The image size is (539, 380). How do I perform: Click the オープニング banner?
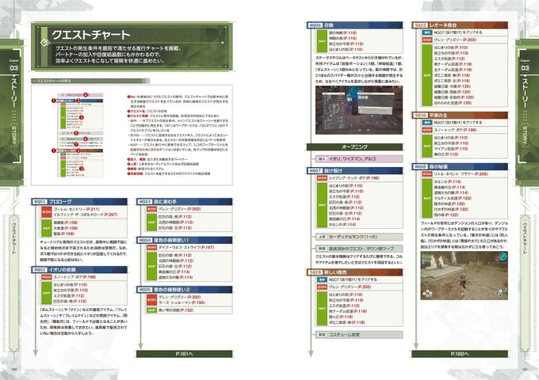[x=354, y=147]
